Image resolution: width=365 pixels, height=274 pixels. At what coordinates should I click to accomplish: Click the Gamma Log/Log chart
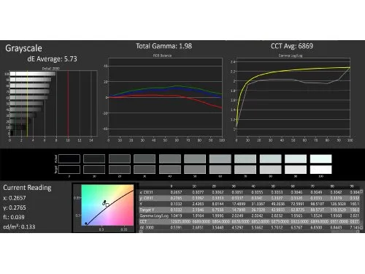pyautogui.click(x=293, y=97)
